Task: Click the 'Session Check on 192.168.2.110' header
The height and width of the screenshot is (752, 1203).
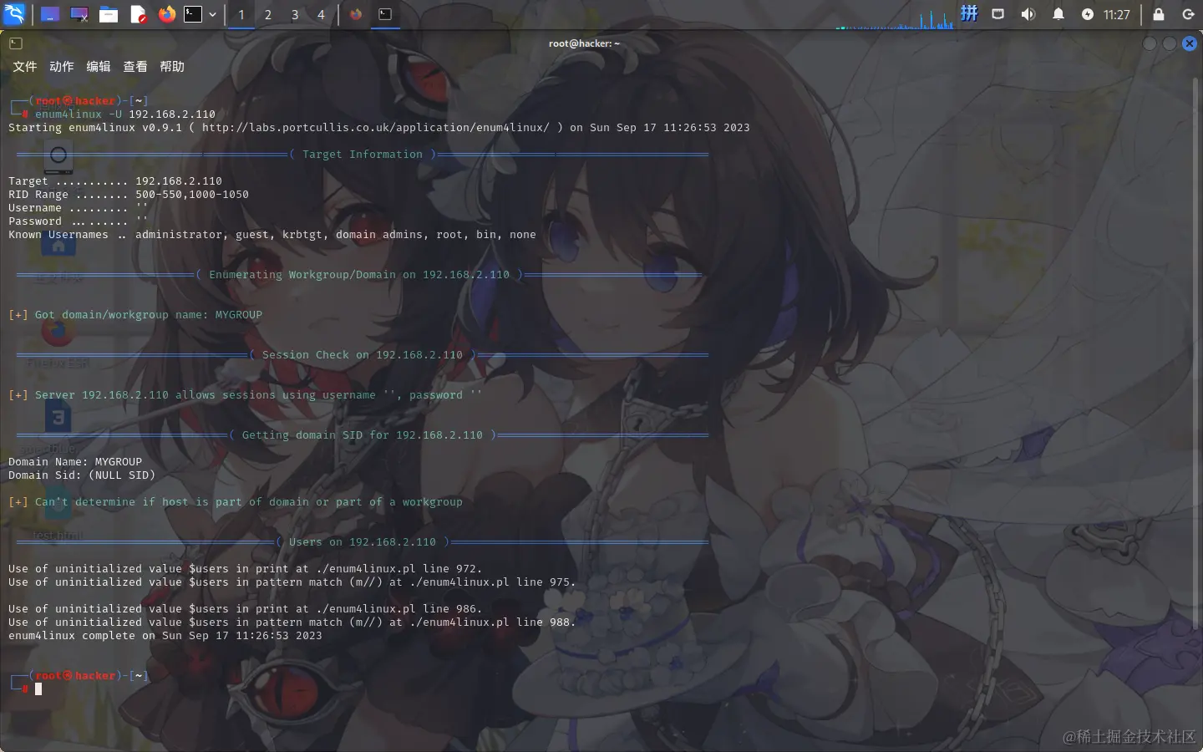Action: point(363,355)
